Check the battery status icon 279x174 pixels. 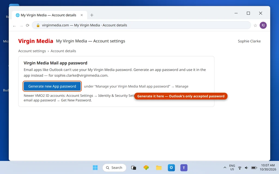click(x=254, y=168)
